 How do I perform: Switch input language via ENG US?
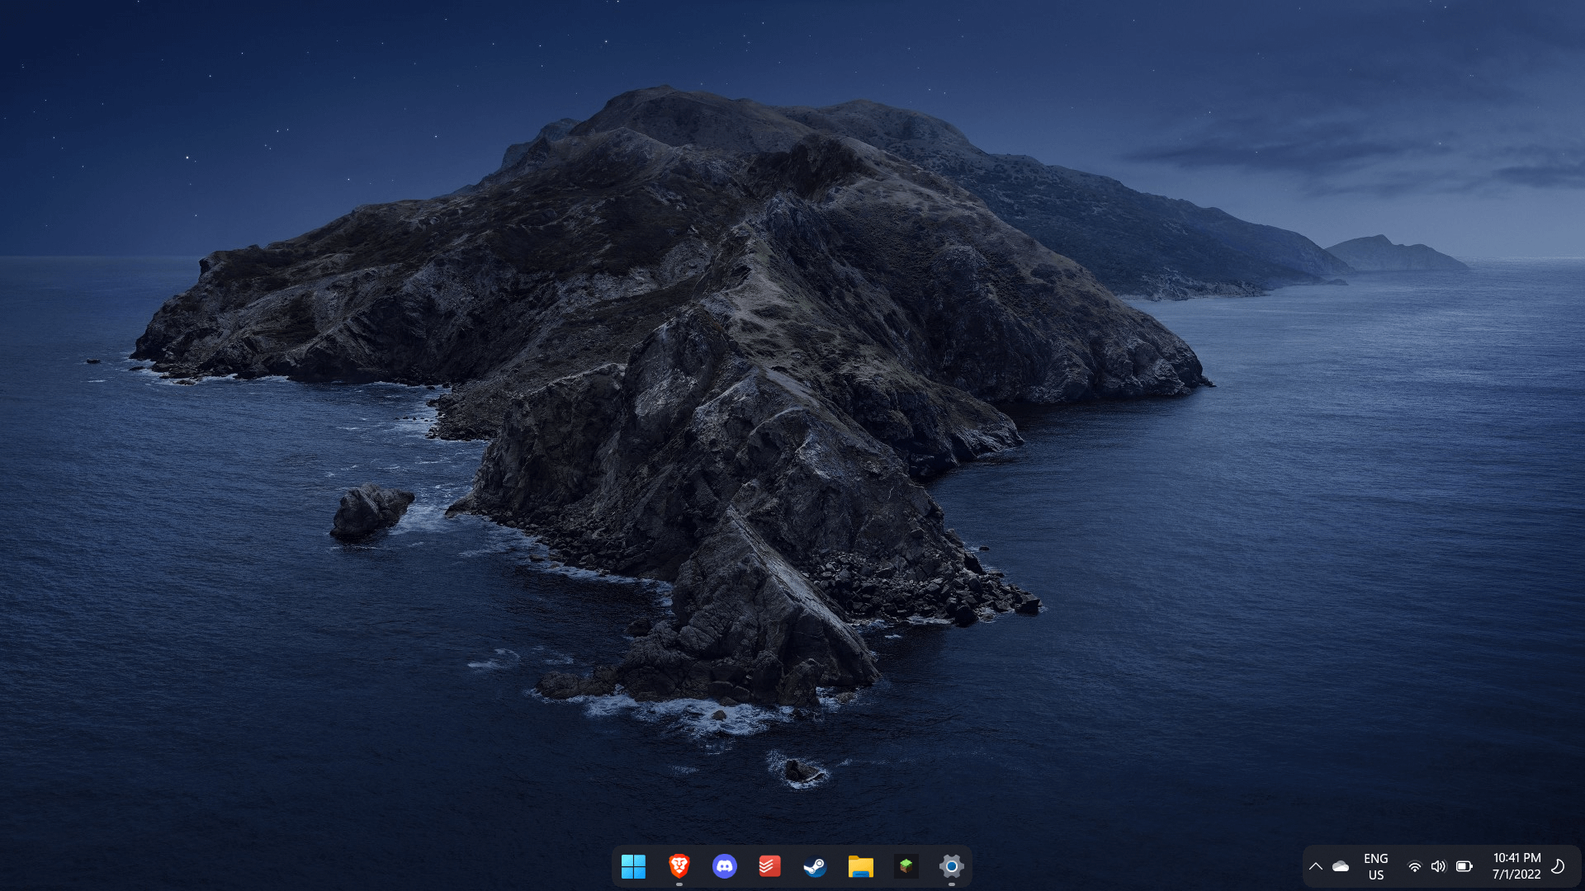[1375, 866]
